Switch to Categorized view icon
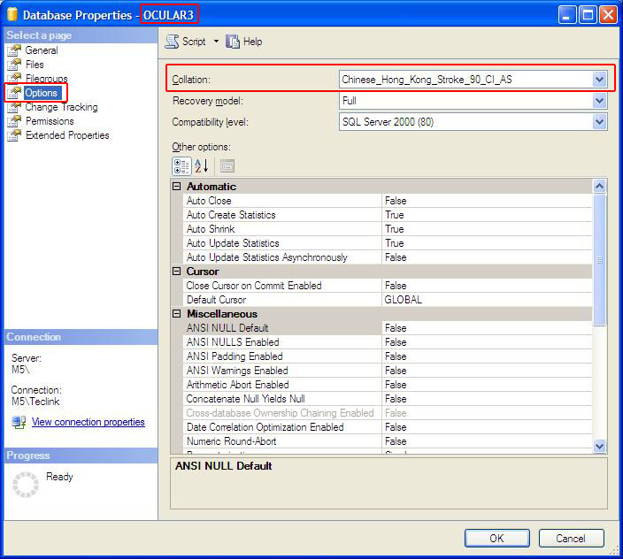The height and width of the screenshot is (559, 623). pos(181,166)
